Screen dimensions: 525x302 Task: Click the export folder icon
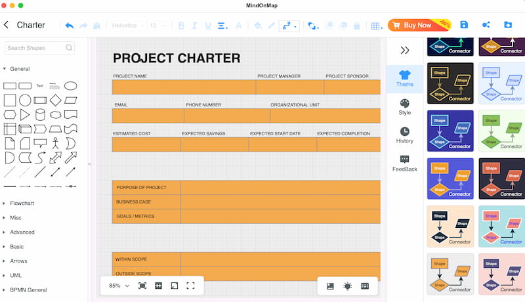click(508, 25)
